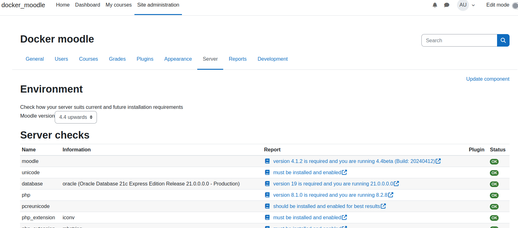518x228 pixels.
Task: Click the Report column header
Action: coord(272,149)
